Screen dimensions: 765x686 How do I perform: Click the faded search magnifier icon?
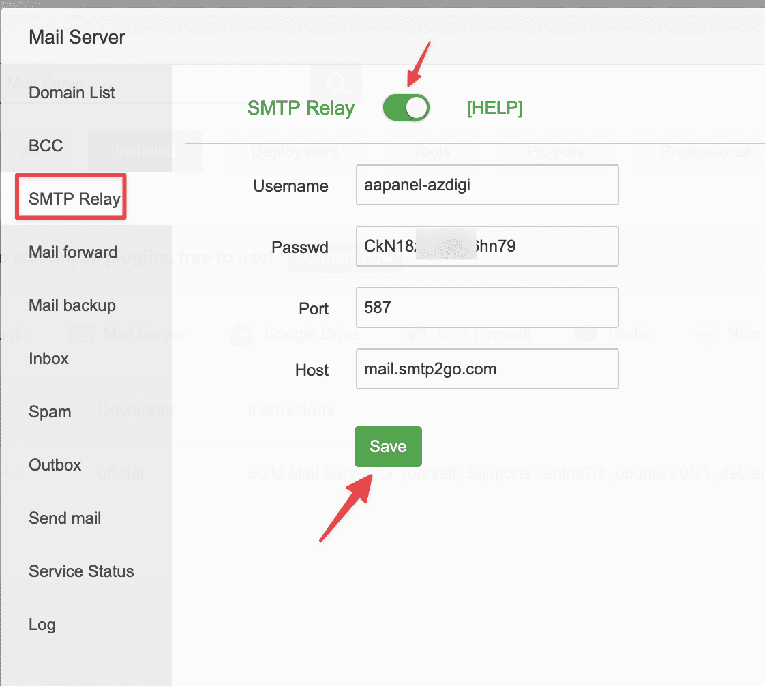click(336, 83)
